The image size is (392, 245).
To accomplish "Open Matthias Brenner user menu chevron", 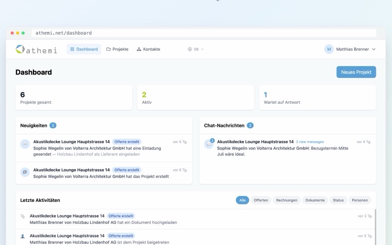I will 374,49.
